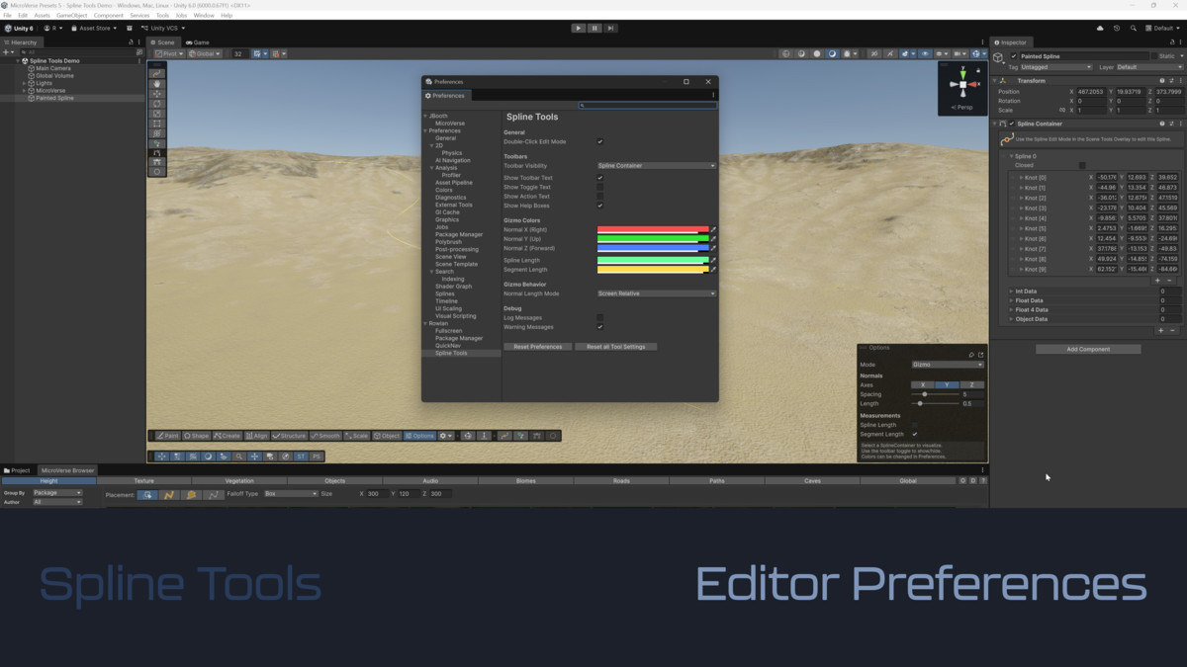The width and height of the screenshot is (1187, 667).
Task: Click the Align spline tool button
Action: pos(257,436)
